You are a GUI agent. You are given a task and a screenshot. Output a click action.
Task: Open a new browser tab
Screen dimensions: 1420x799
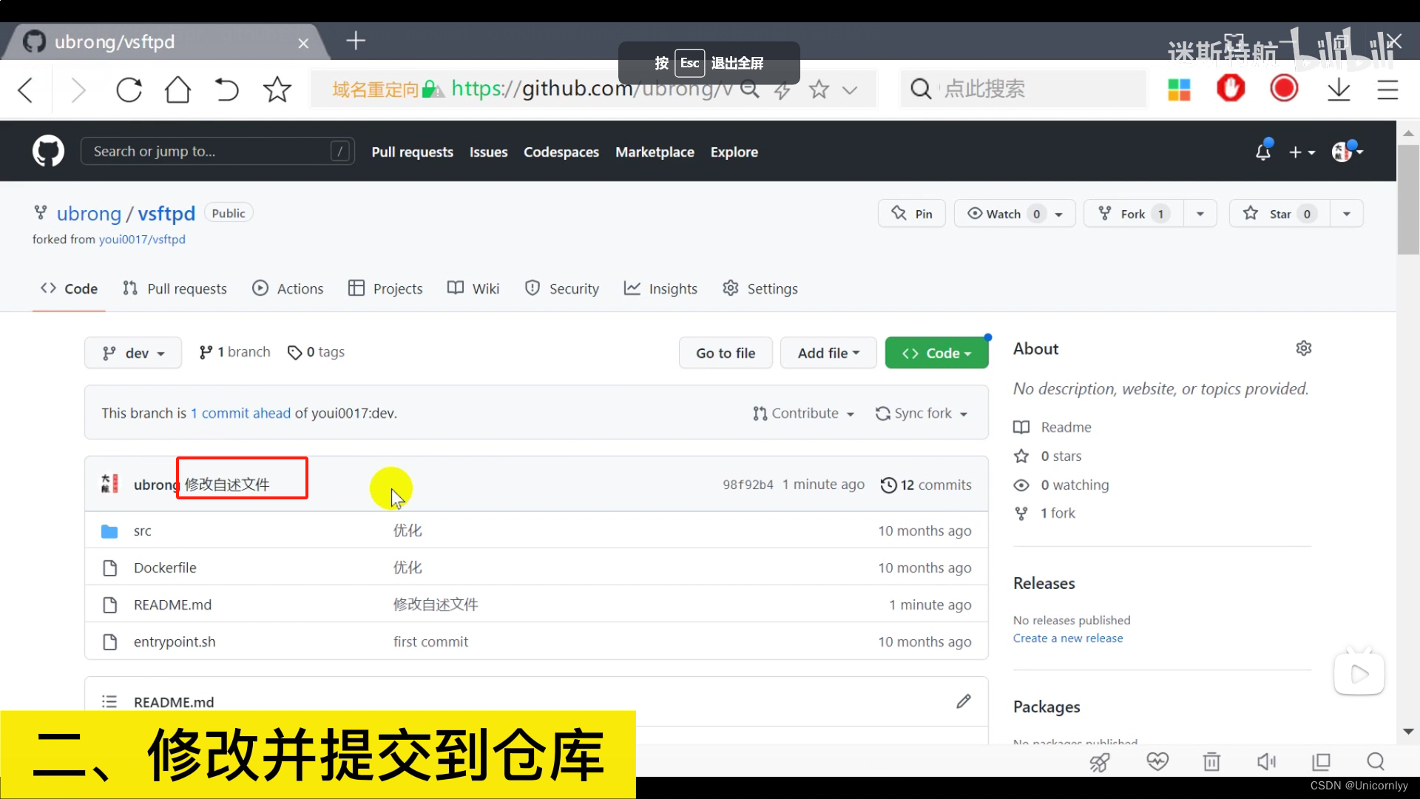pyautogui.click(x=356, y=41)
